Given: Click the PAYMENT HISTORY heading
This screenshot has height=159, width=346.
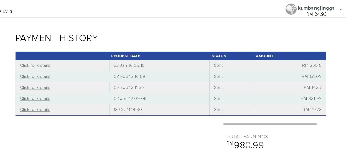Looking at the screenshot, I should (x=57, y=38).
